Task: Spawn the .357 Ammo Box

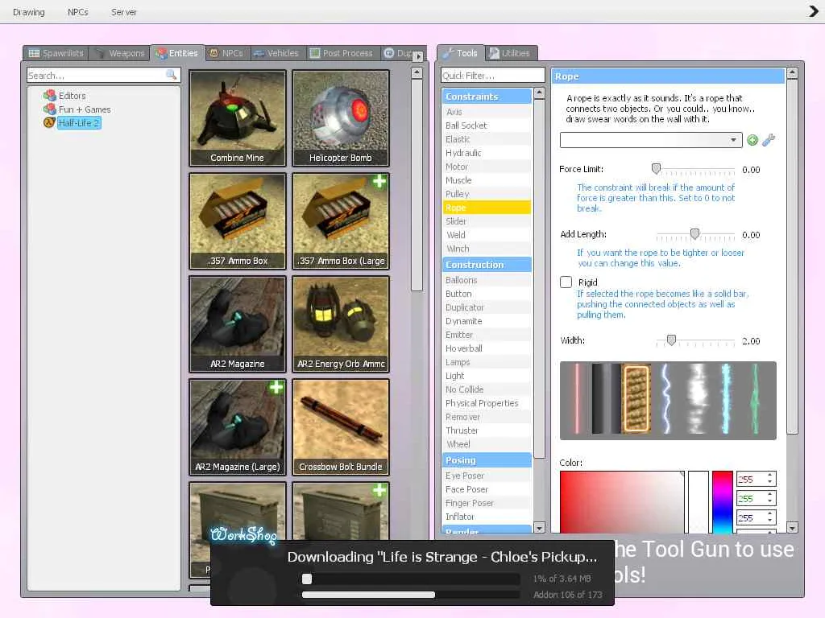Action: [238, 221]
